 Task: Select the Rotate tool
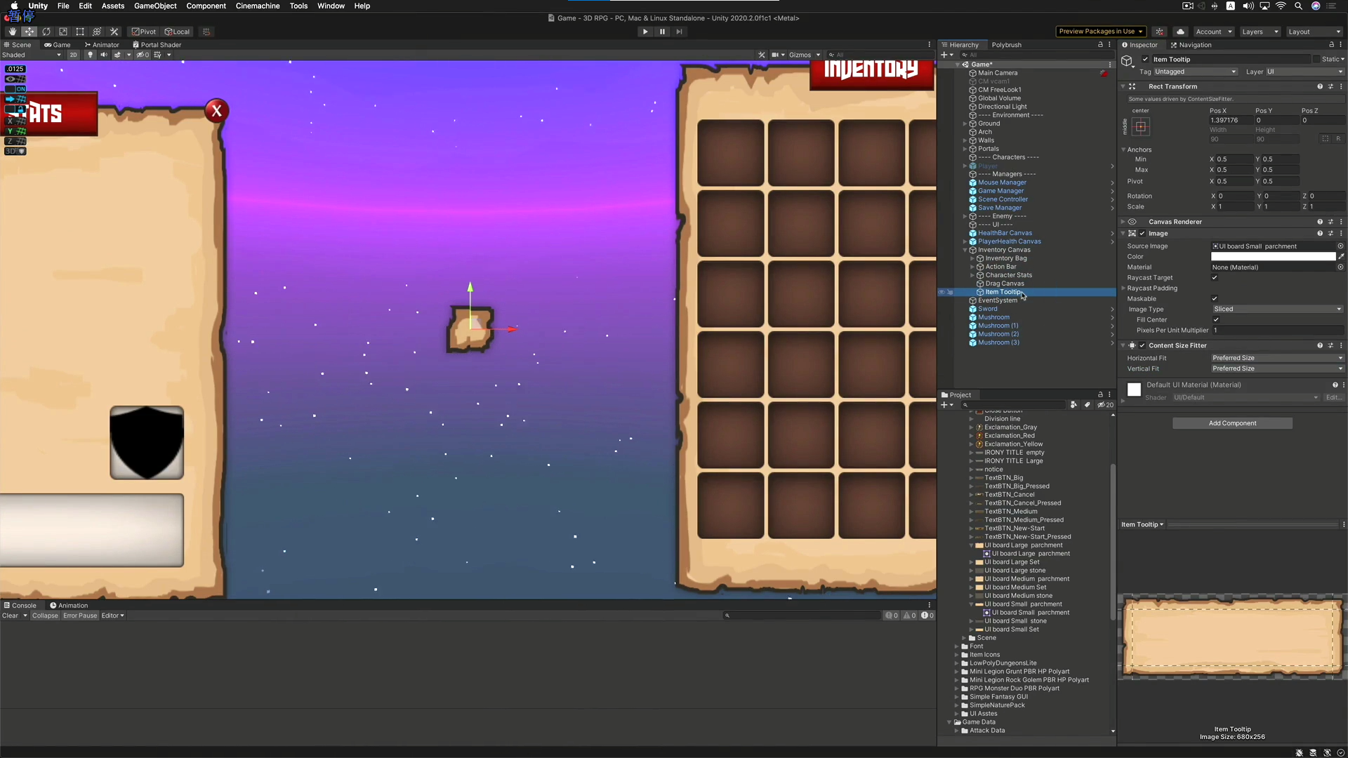click(x=46, y=32)
